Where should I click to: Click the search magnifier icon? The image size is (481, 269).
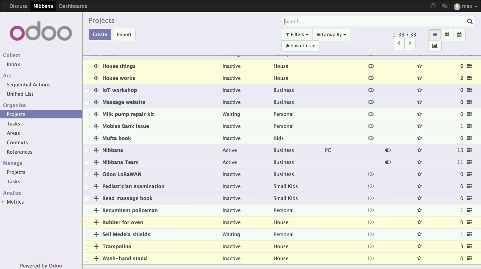pyautogui.click(x=470, y=22)
